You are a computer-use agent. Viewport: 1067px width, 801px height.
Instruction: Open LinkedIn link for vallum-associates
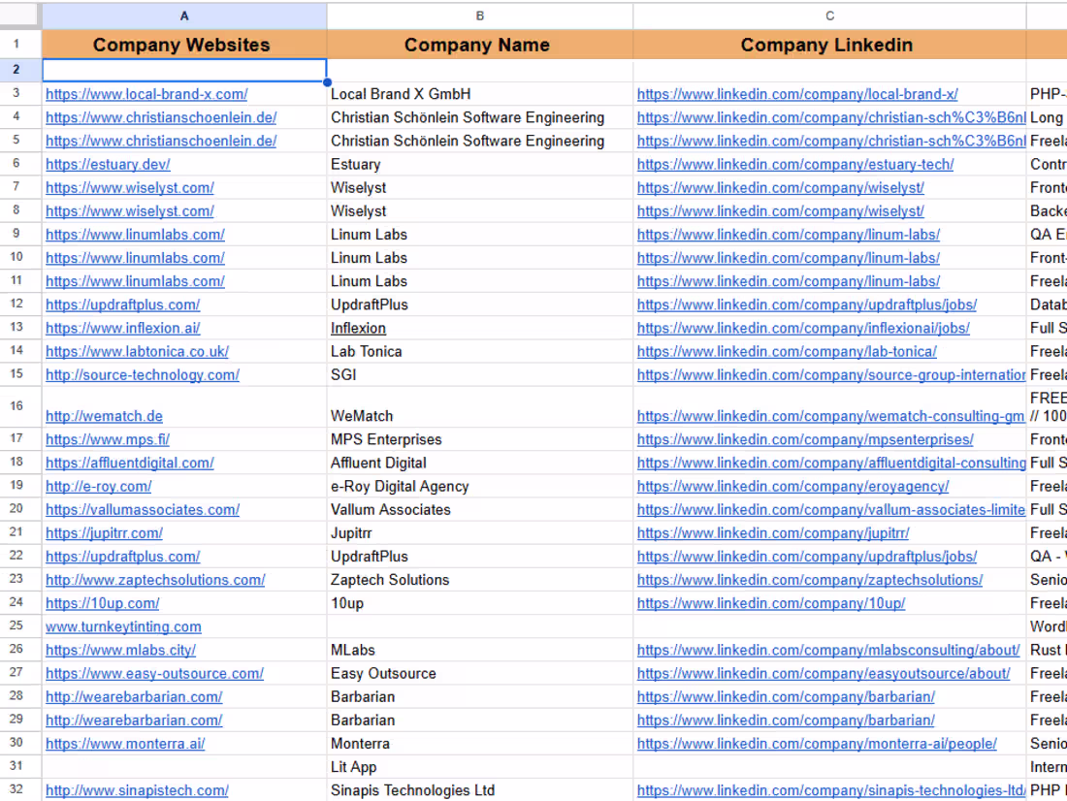(x=831, y=510)
